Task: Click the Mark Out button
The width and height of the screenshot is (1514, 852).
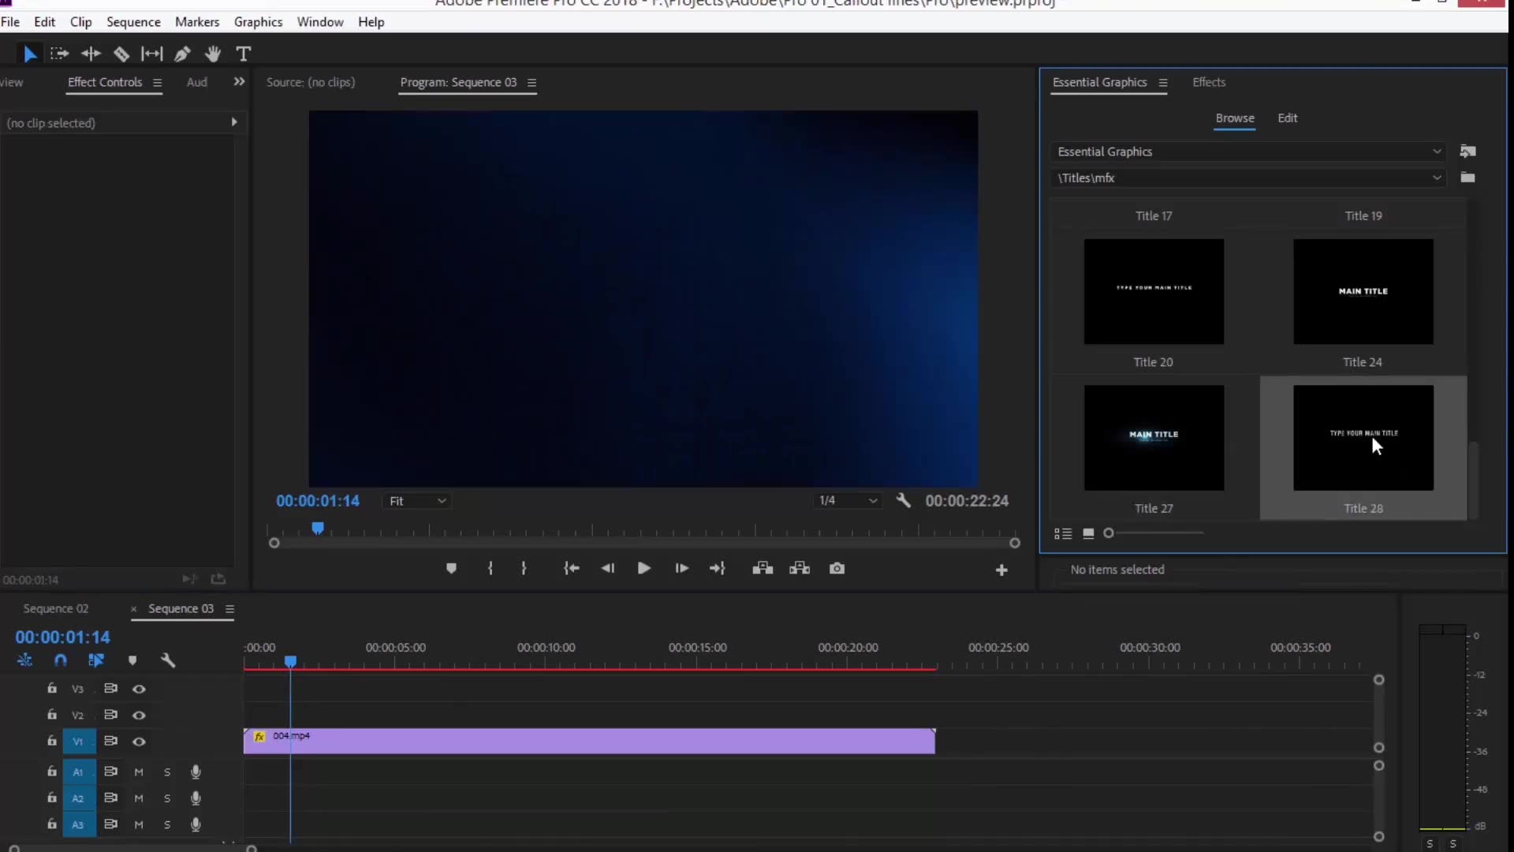Action: pos(524,568)
